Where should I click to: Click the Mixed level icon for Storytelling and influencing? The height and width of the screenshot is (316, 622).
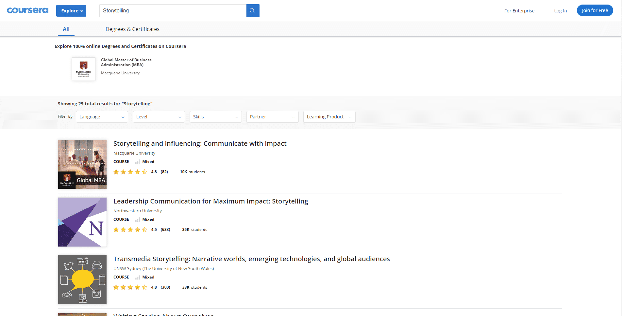click(138, 162)
